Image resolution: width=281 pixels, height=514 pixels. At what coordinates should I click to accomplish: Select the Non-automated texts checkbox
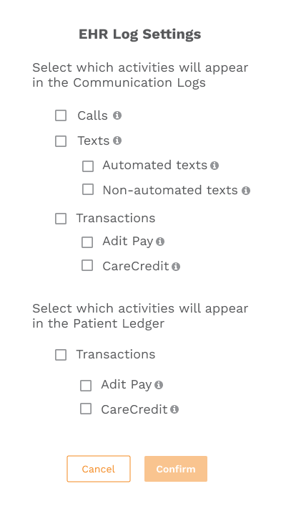(x=88, y=189)
